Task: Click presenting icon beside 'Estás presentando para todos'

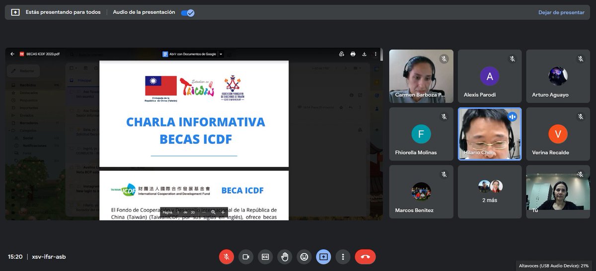Action: point(15,12)
